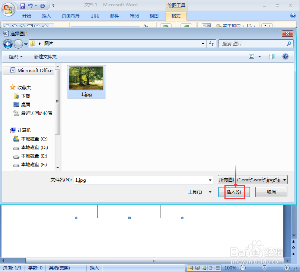Open 本地磁盘 (D:)
This screenshot has height=272, width=300.
pyautogui.click(x=31, y=148)
